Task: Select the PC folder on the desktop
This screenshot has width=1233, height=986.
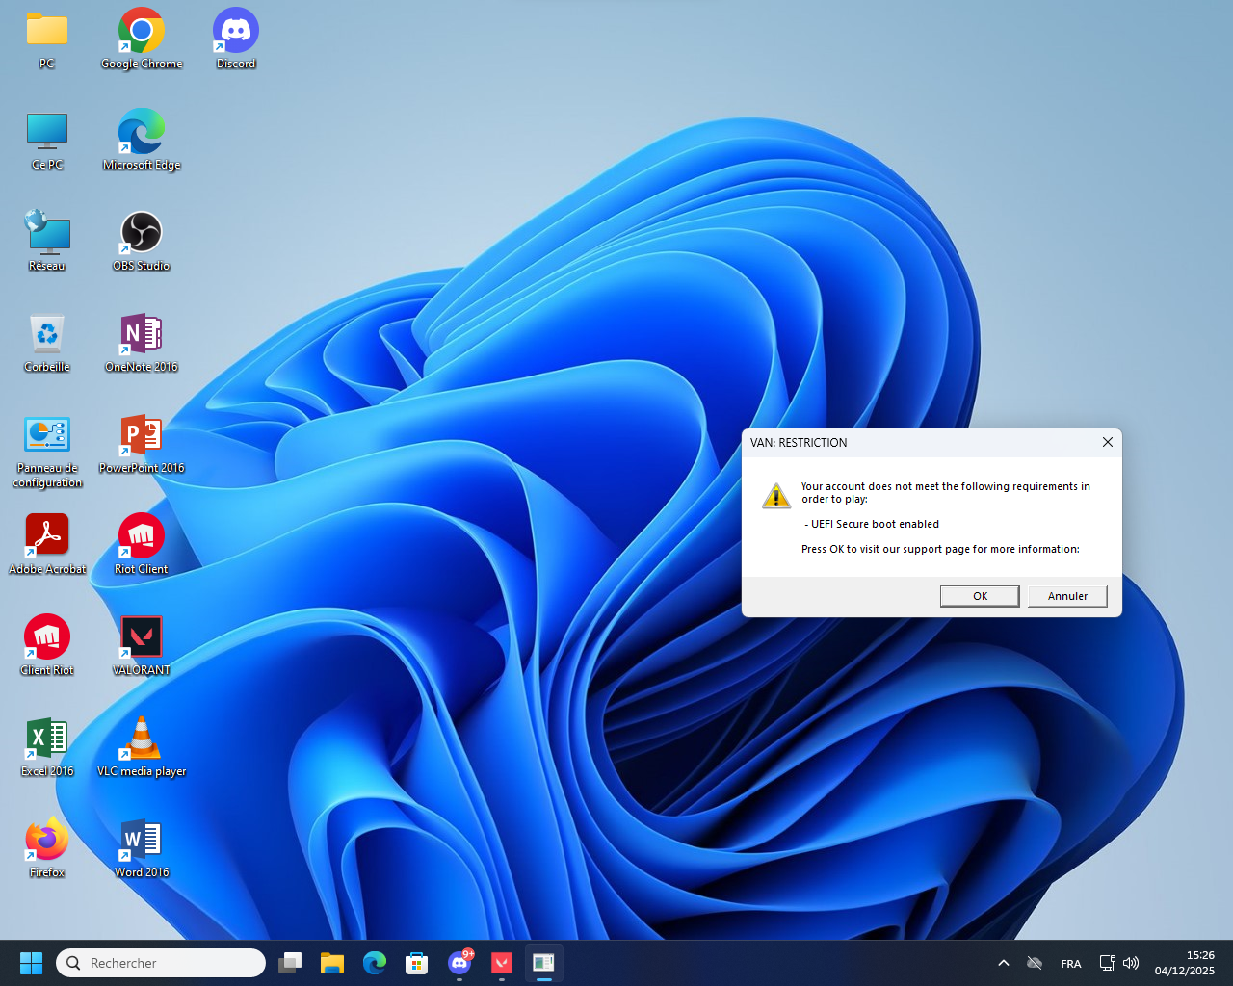Action: (x=47, y=39)
